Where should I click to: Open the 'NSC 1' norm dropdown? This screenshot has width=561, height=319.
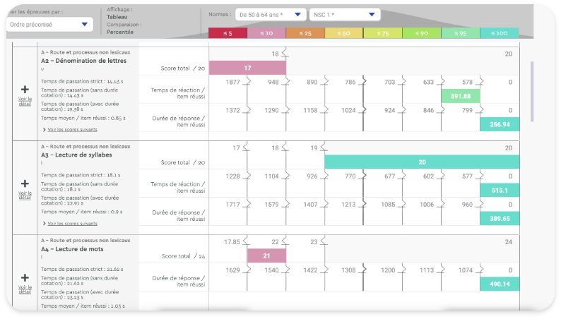[x=344, y=14]
